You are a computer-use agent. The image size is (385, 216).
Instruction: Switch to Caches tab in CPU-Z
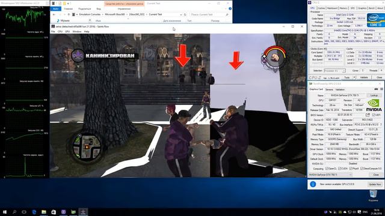(321, 8)
